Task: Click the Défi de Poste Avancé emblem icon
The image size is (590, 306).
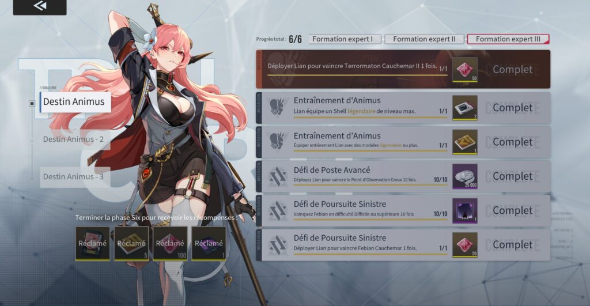Action: pos(278,176)
